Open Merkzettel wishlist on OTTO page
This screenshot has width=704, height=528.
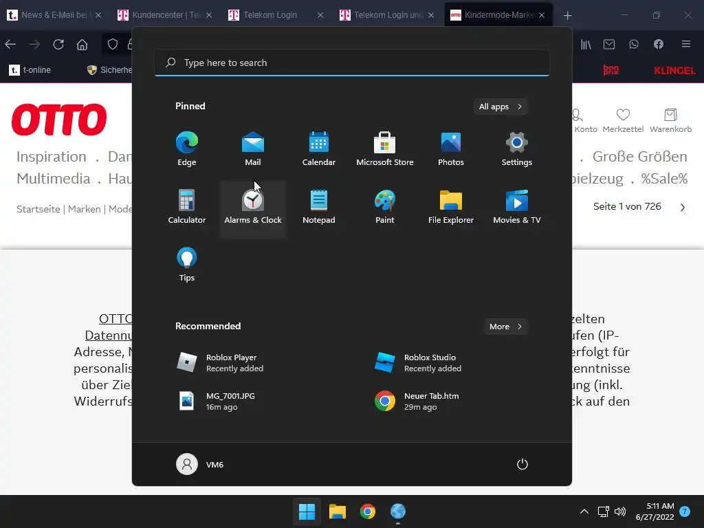pos(623,120)
